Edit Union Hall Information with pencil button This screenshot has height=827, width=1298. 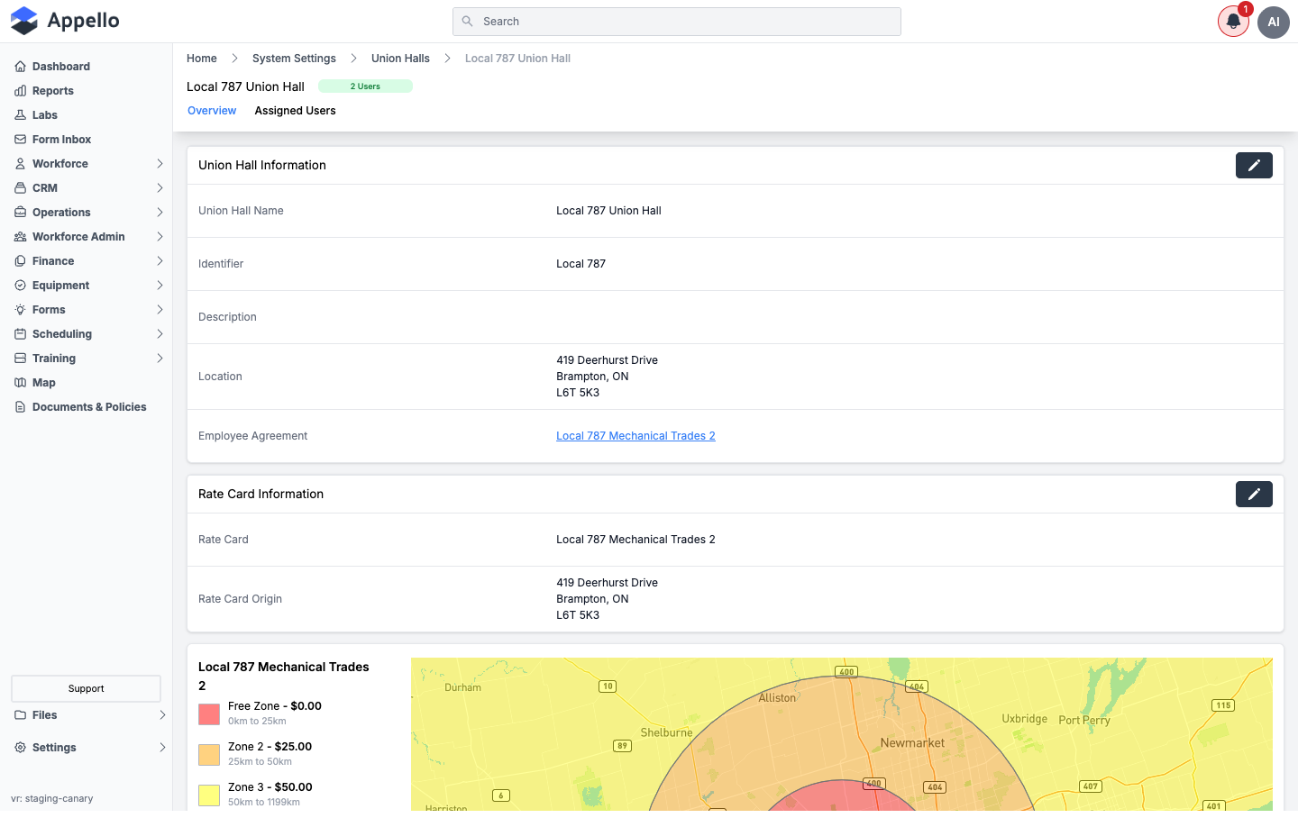pyautogui.click(x=1254, y=166)
